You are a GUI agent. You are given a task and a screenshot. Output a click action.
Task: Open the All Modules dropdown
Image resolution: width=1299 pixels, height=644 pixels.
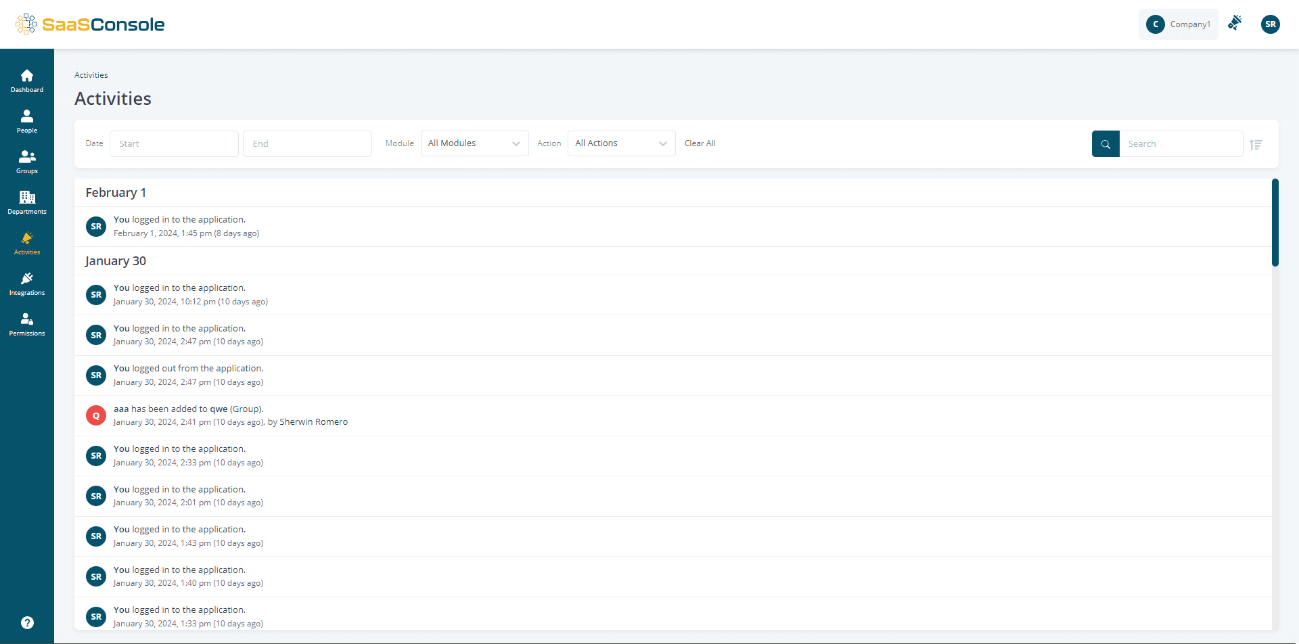tap(474, 143)
